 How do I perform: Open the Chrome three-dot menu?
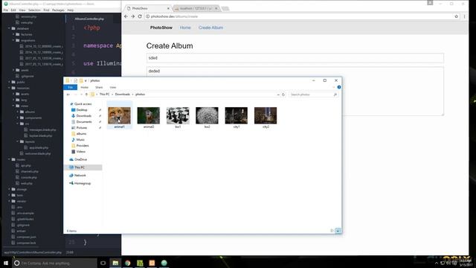(x=464, y=16)
